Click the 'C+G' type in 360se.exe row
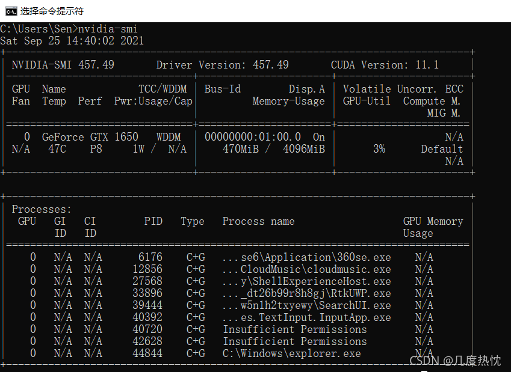The height and width of the screenshot is (372, 511). (x=196, y=257)
